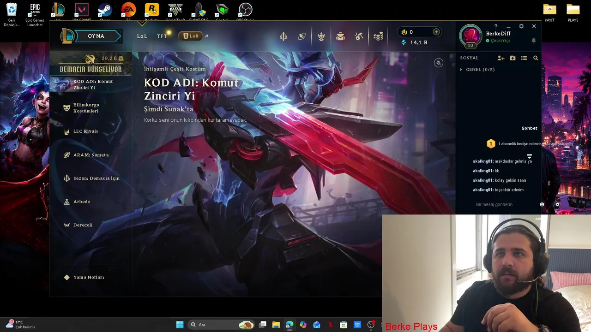Open the help question mark icon
This screenshot has width=591, height=332.
[496, 26]
